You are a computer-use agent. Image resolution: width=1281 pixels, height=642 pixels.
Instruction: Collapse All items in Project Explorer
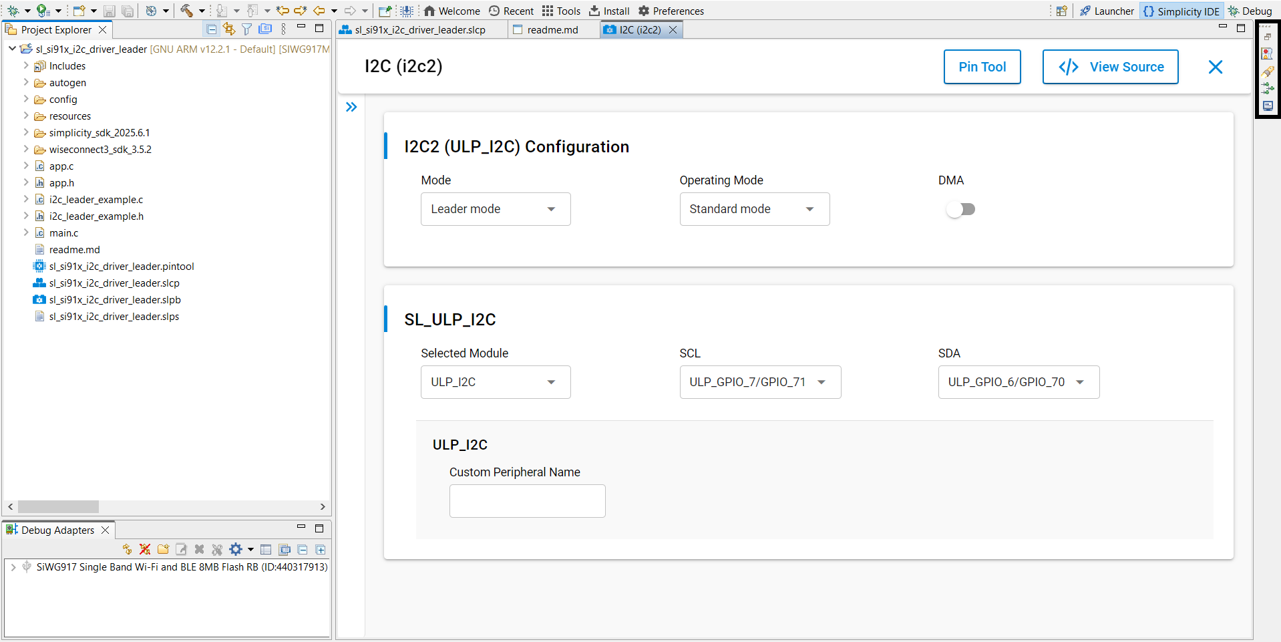click(x=211, y=29)
